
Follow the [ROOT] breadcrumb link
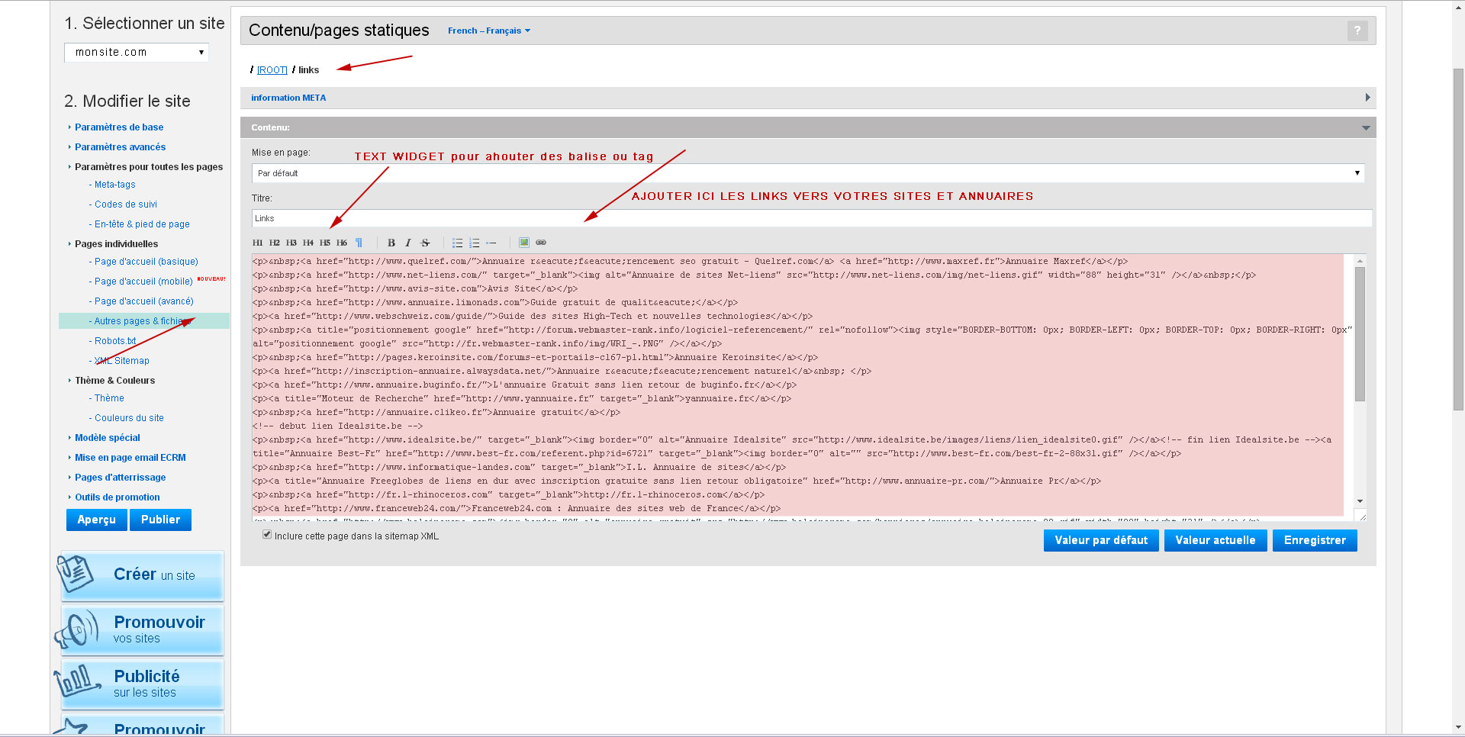pyautogui.click(x=272, y=69)
